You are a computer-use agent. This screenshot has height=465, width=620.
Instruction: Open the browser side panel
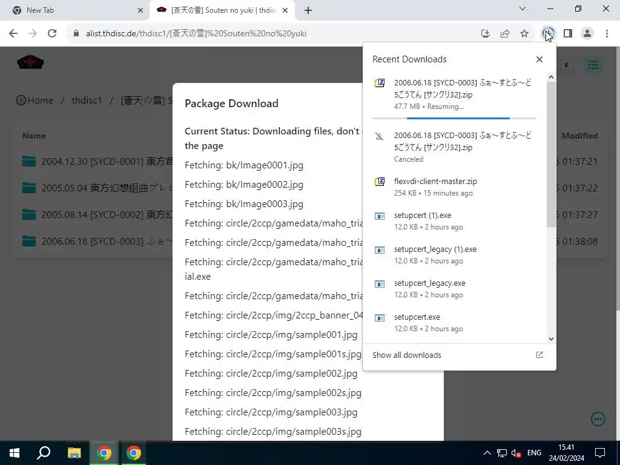tap(568, 34)
